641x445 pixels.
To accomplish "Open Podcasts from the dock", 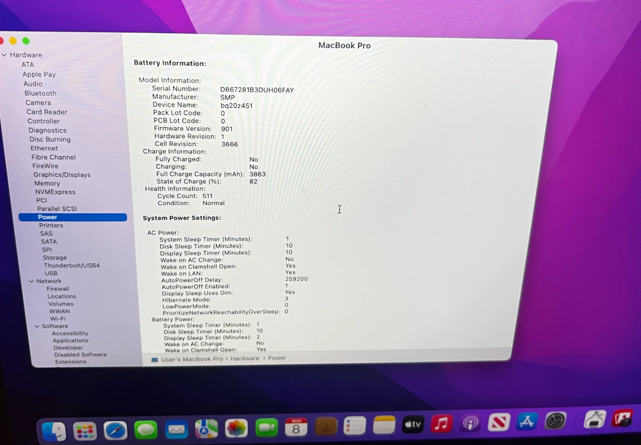I will coord(470,423).
